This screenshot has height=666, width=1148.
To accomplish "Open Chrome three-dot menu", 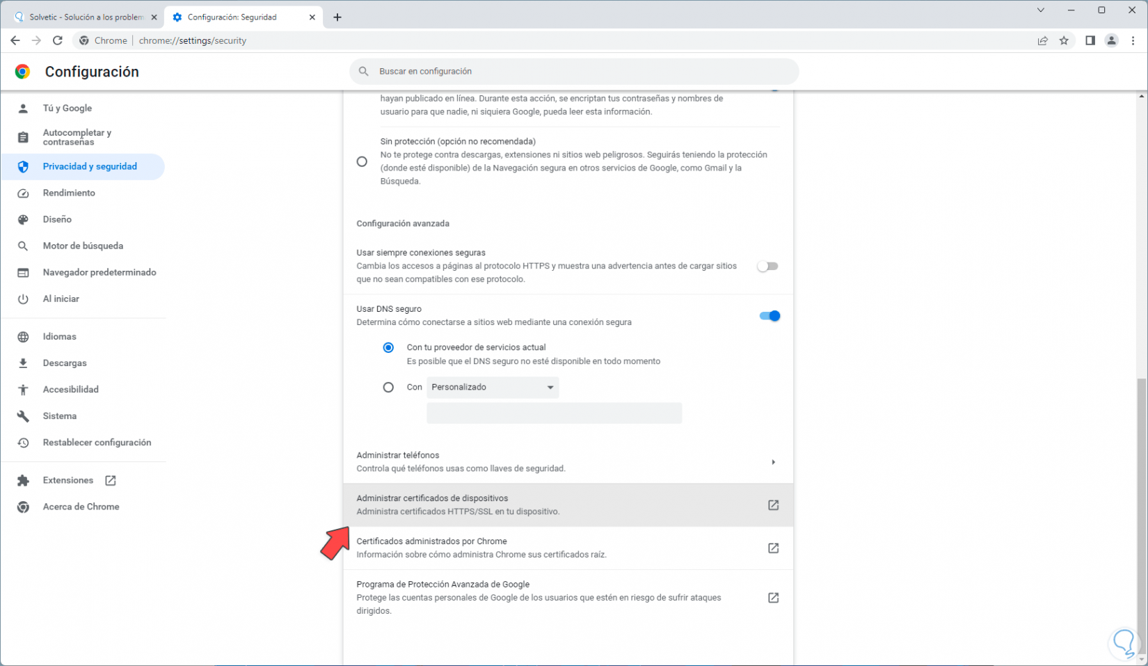I will [1133, 40].
